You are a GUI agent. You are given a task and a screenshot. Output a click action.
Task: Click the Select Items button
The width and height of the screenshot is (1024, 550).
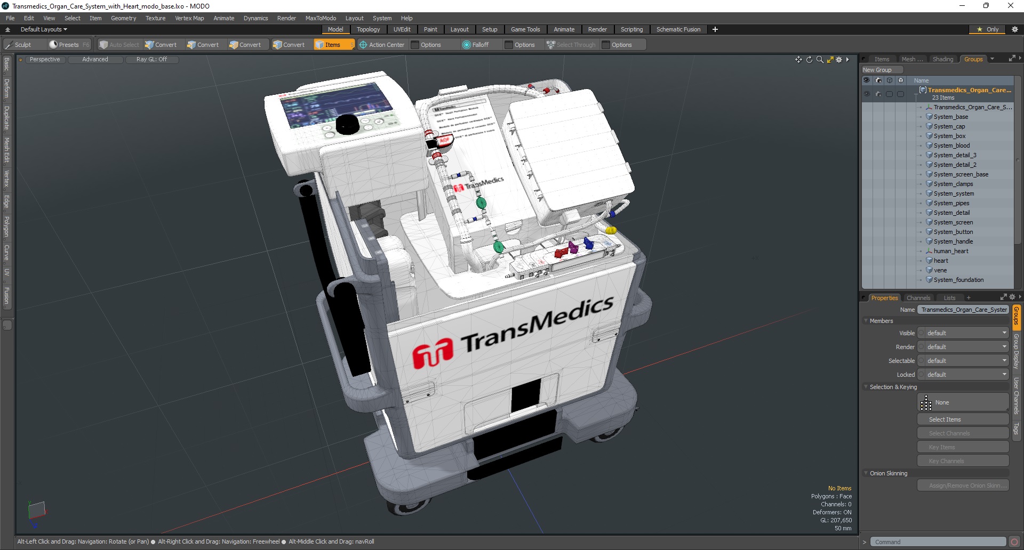[x=963, y=419]
